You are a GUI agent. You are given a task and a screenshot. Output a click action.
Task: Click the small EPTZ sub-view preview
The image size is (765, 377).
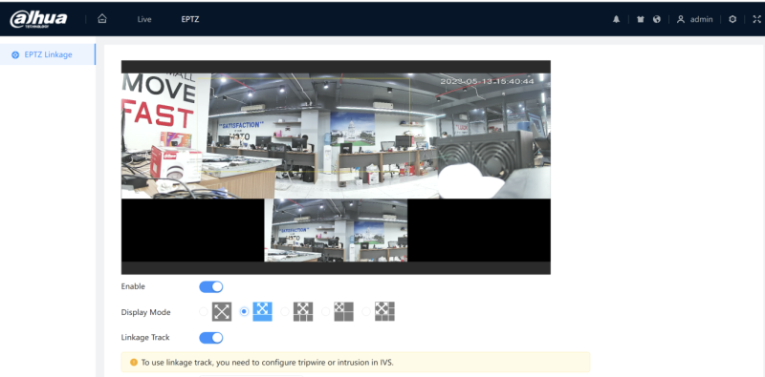pos(336,230)
